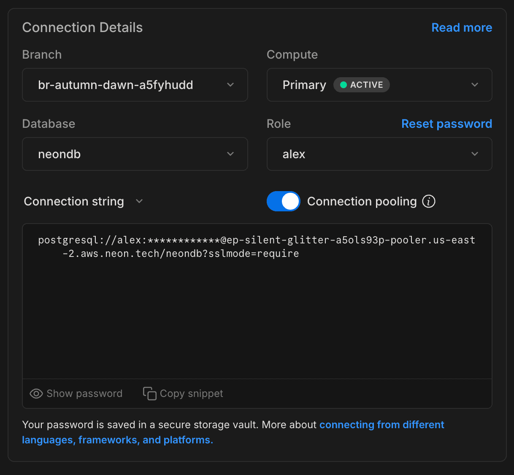Open connecting from different languages link

click(381, 425)
